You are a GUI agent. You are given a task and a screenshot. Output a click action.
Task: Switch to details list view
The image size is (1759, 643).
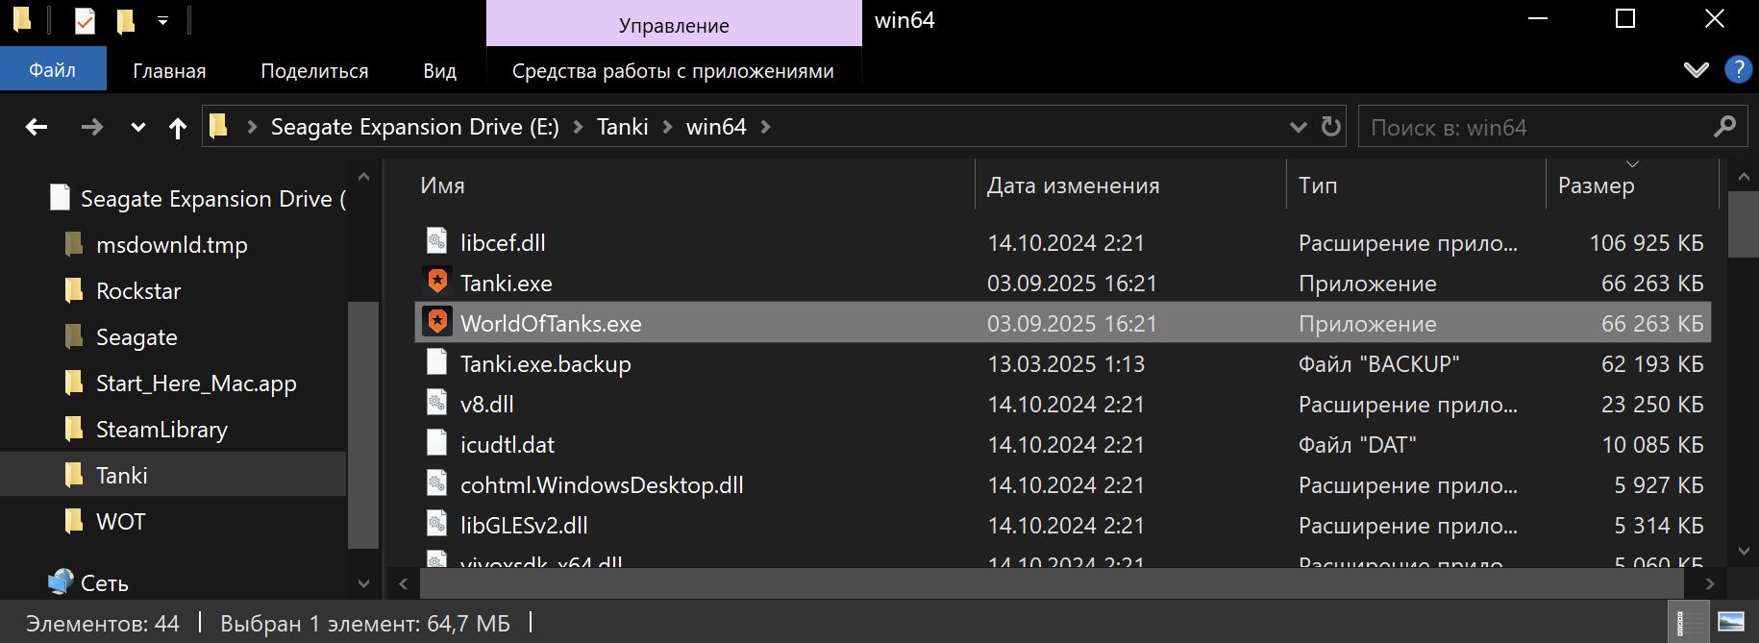click(1688, 623)
